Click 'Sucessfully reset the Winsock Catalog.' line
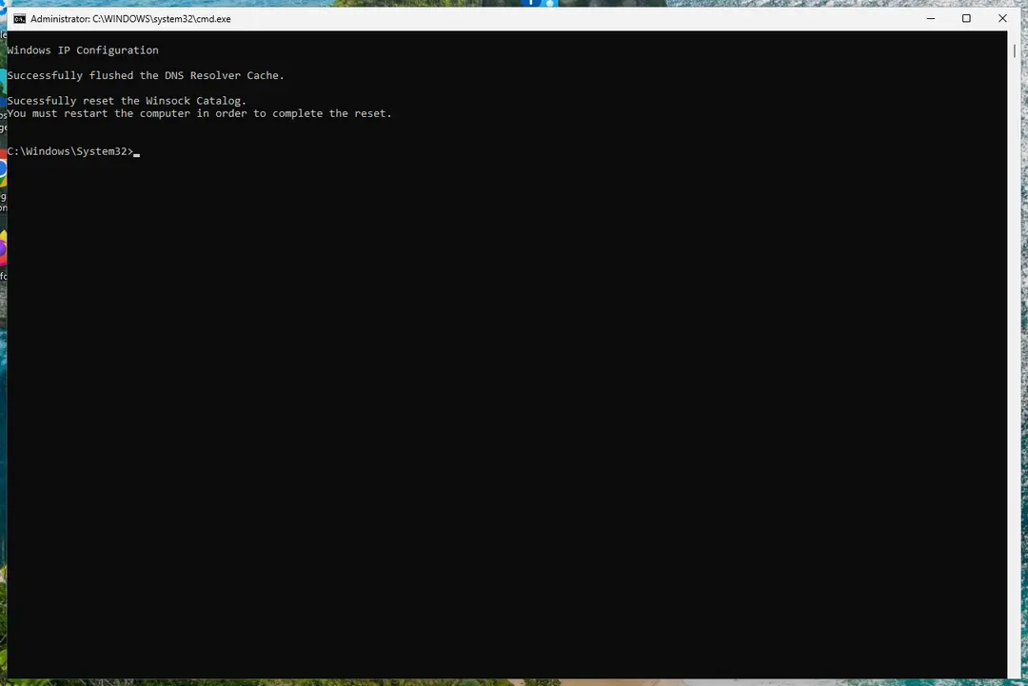Image resolution: width=1028 pixels, height=686 pixels. pyautogui.click(x=127, y=101)
